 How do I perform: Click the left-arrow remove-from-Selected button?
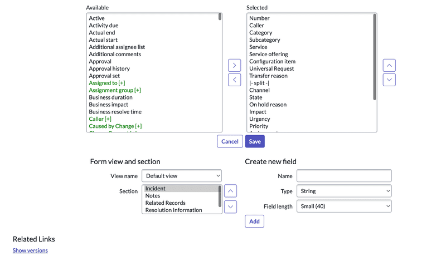pos(234,80)
